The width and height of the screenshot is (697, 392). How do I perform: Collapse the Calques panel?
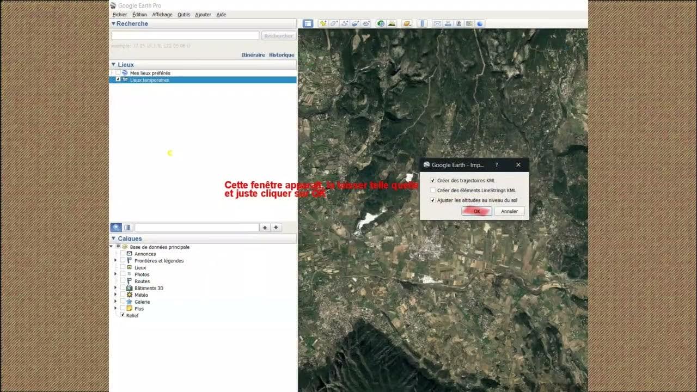coord(113,238)
